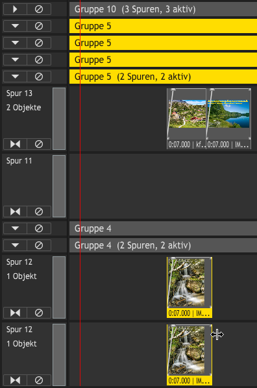Expand Gruppe 10 with the right-pointing arrow
Screen dimensions: 257x388
(15, 9)
